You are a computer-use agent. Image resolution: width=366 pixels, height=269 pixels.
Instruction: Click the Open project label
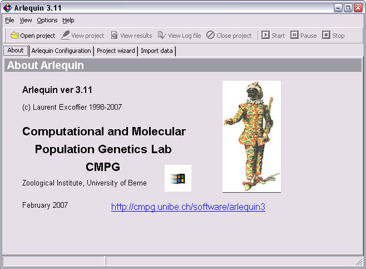(x=38, y=36)
